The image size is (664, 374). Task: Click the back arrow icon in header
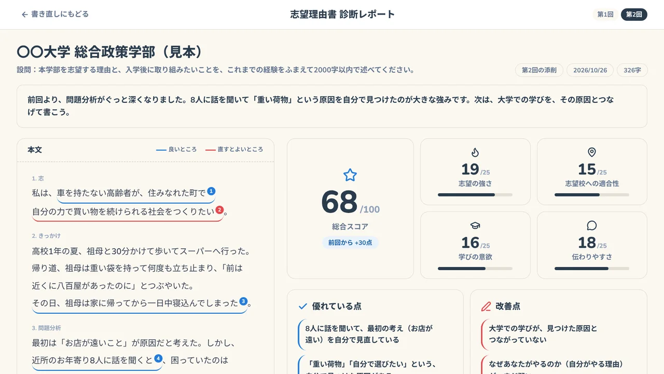coord(24,15)
